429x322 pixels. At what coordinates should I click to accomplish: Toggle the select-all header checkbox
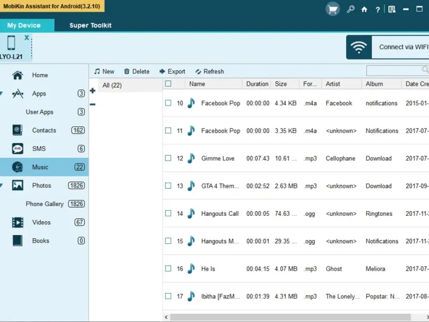pos(168,84)
